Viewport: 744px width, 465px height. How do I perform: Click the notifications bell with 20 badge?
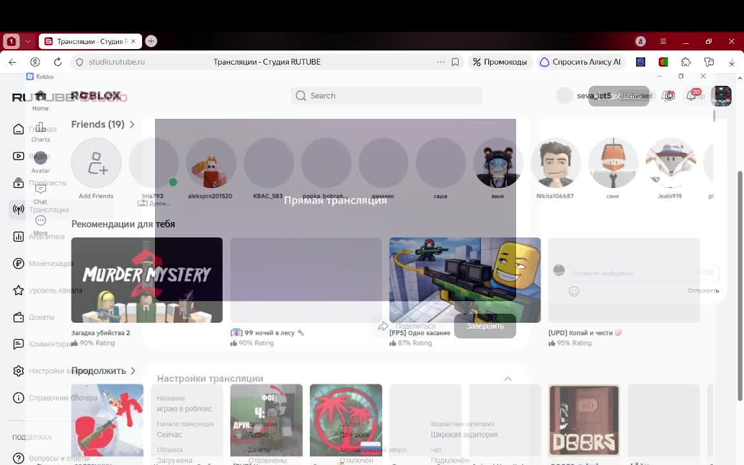(x=691, y=96)
